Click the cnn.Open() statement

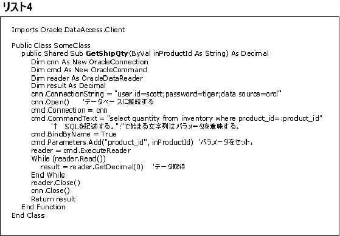point(50,102)
